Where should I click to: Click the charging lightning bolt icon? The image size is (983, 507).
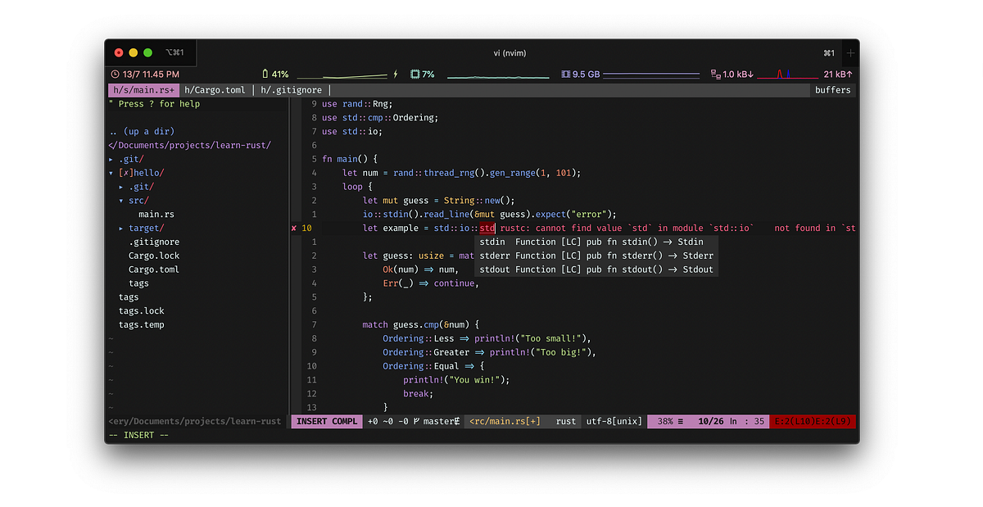(x=395, y=74)
